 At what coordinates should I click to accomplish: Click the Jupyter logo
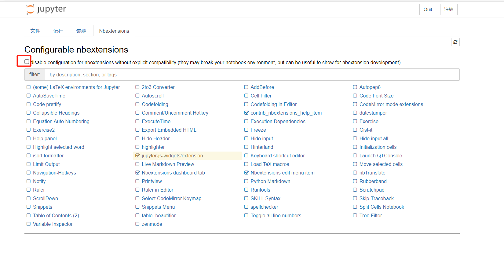(x=46, y=9)
